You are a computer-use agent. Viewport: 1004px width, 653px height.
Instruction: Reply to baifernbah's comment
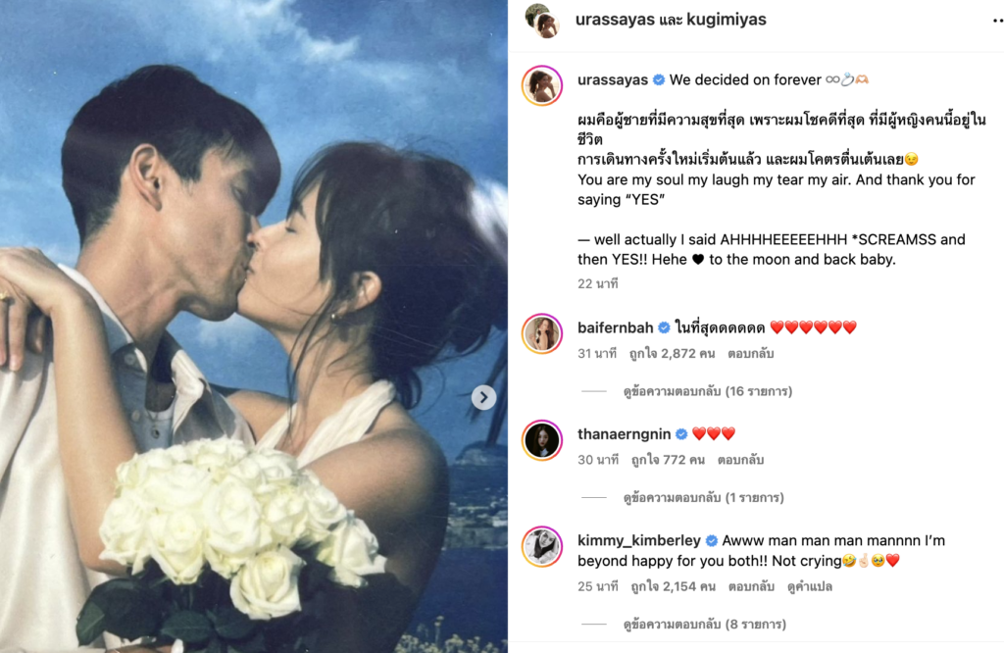[x=750, y=353]
